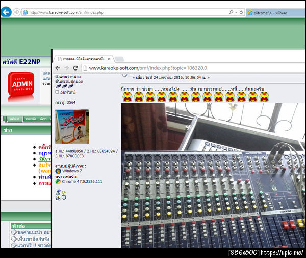The height and width of the screenshot is (258, 306).
Task: Select the Chrome forum topic tab
Action: [x=84, y=59]
